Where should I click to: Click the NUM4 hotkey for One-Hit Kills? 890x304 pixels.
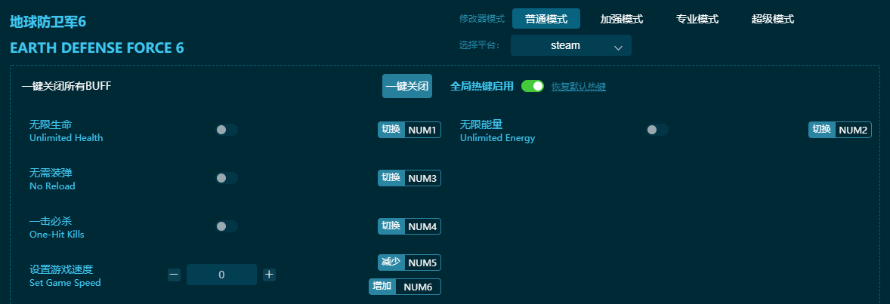(x=422, y=226)
